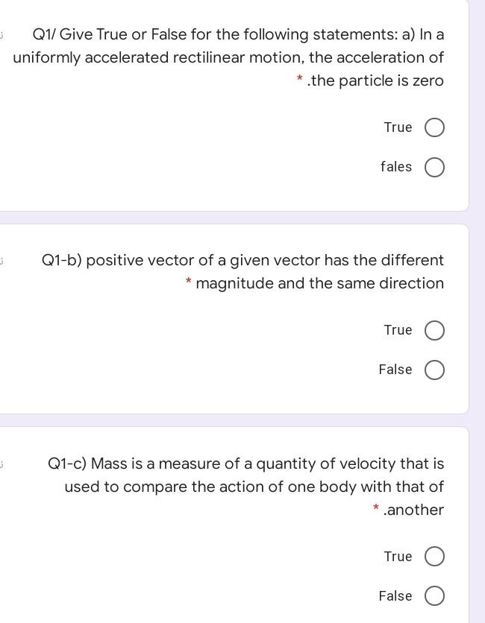This screenshot has width=485, height=623.
Task: Click the 'False' label text under the Q1-b question
Action: point(395,369)
